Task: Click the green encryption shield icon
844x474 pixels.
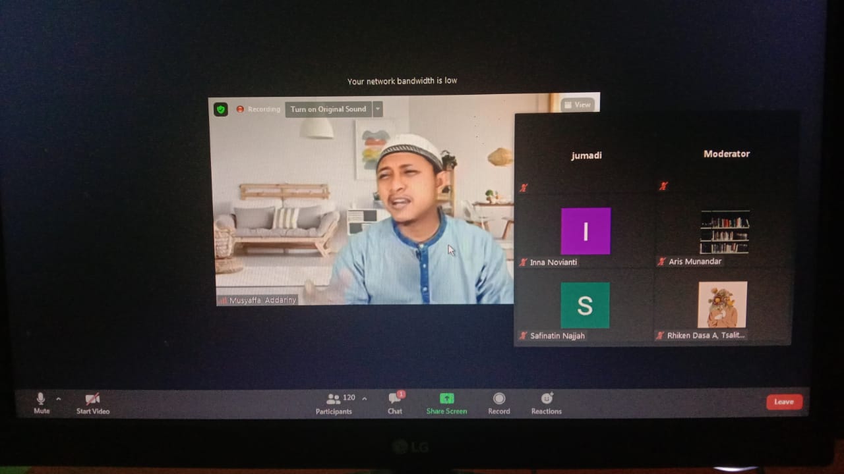Action: (x=221, y=109)
